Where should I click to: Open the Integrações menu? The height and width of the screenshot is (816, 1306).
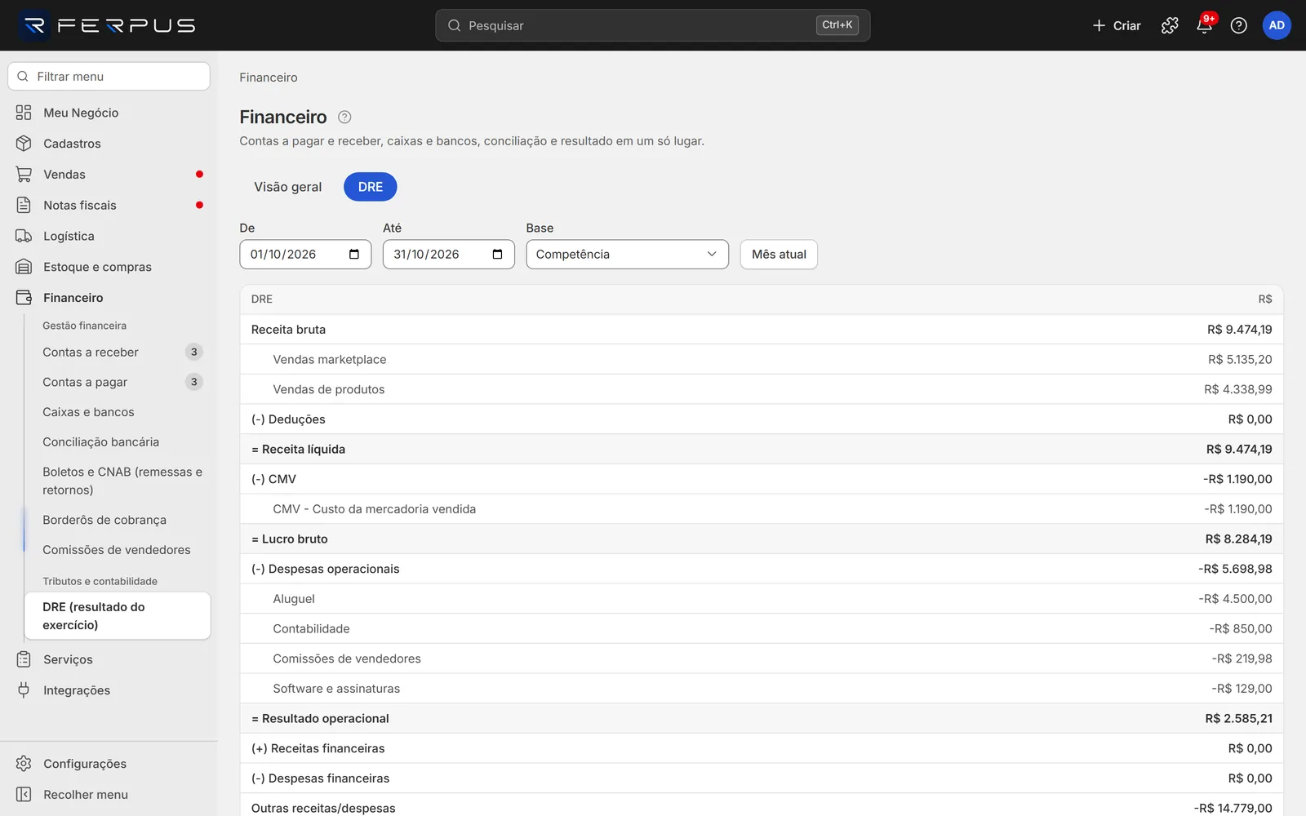109,690
